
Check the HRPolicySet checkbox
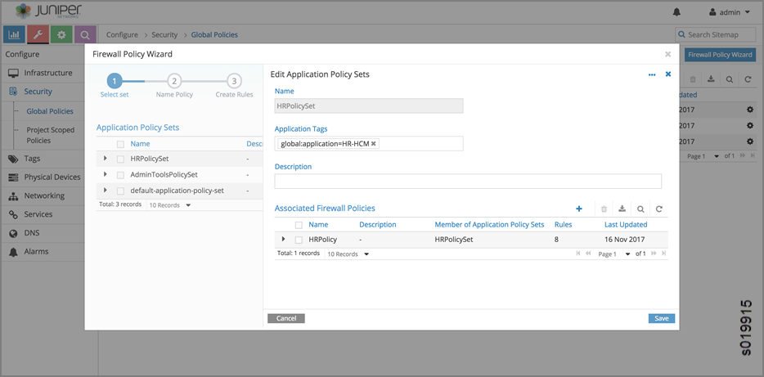click(120, 159)
